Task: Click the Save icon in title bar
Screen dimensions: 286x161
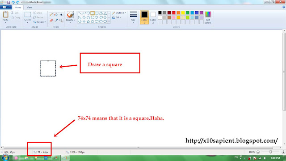Action: [x=8, y=2]
